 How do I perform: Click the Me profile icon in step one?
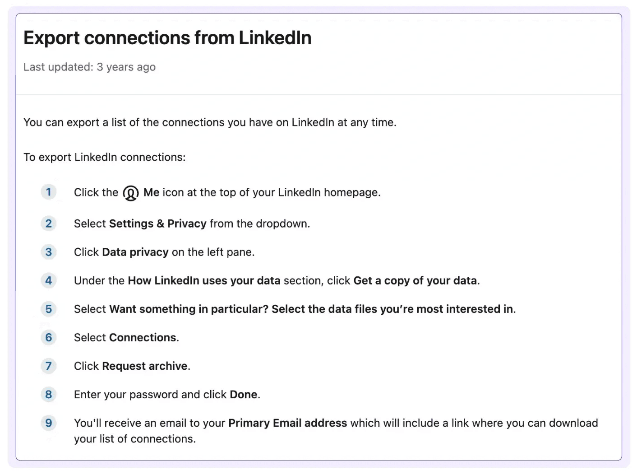click(x=131, y=193)
